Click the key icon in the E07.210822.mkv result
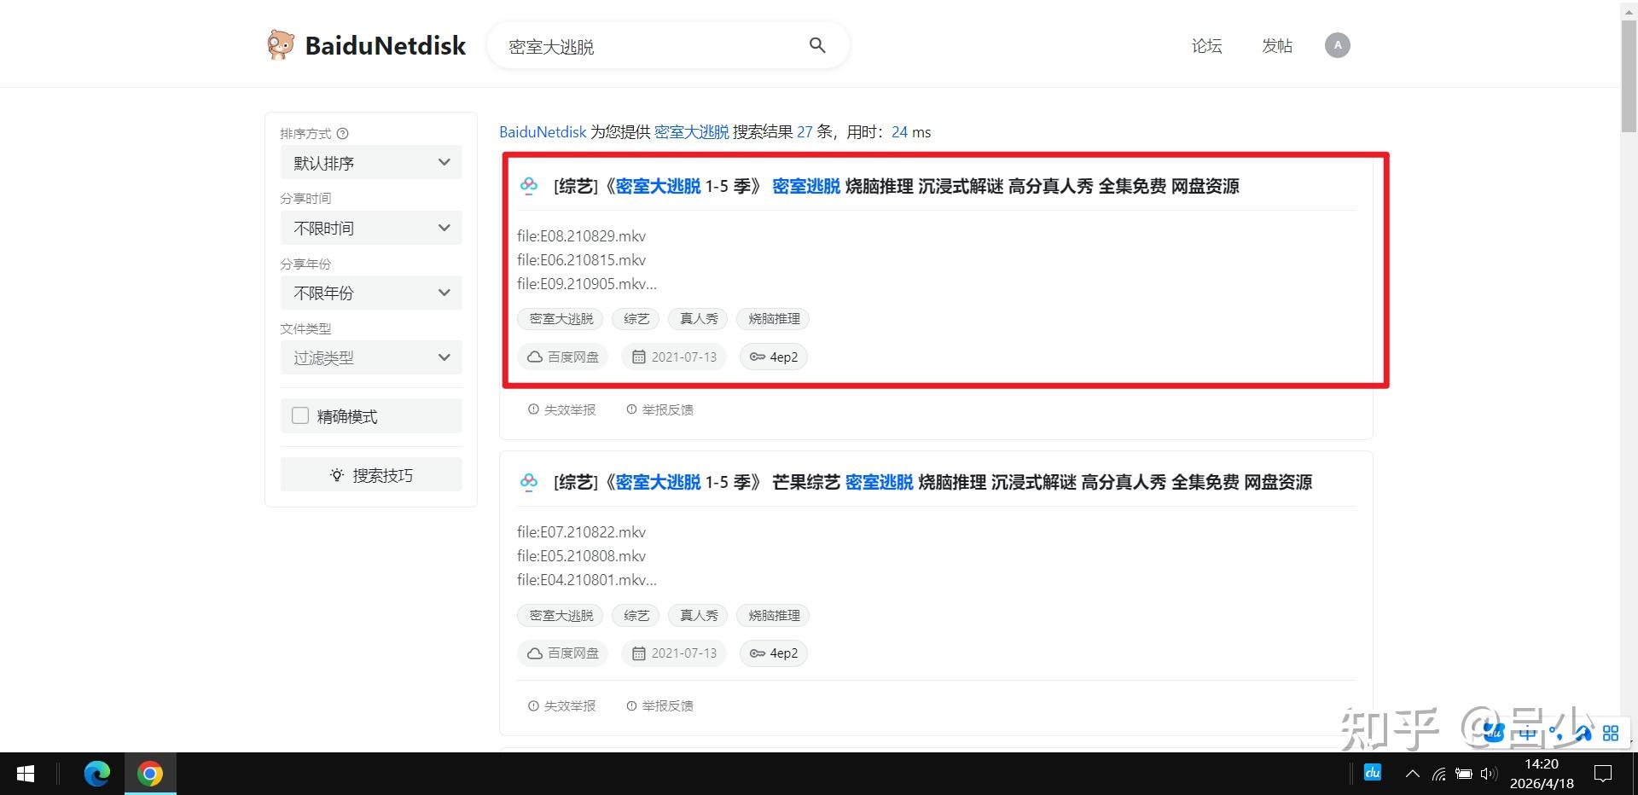Screen dimensions: 1638x795 (757, 653)
